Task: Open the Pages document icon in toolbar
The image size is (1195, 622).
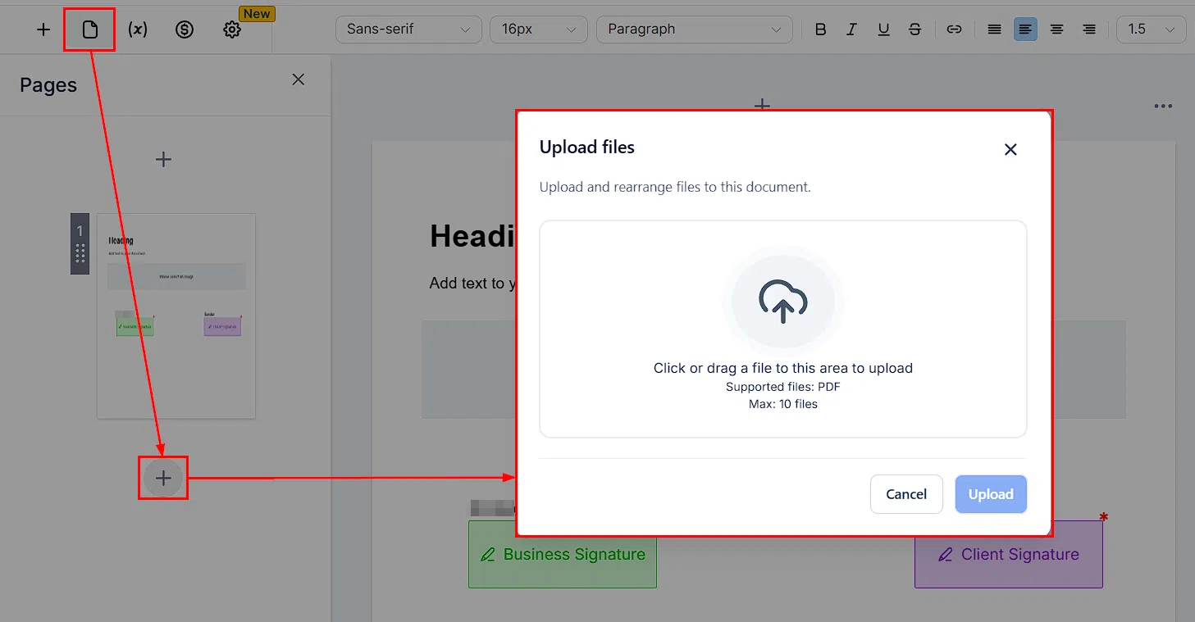Action: 90,30
